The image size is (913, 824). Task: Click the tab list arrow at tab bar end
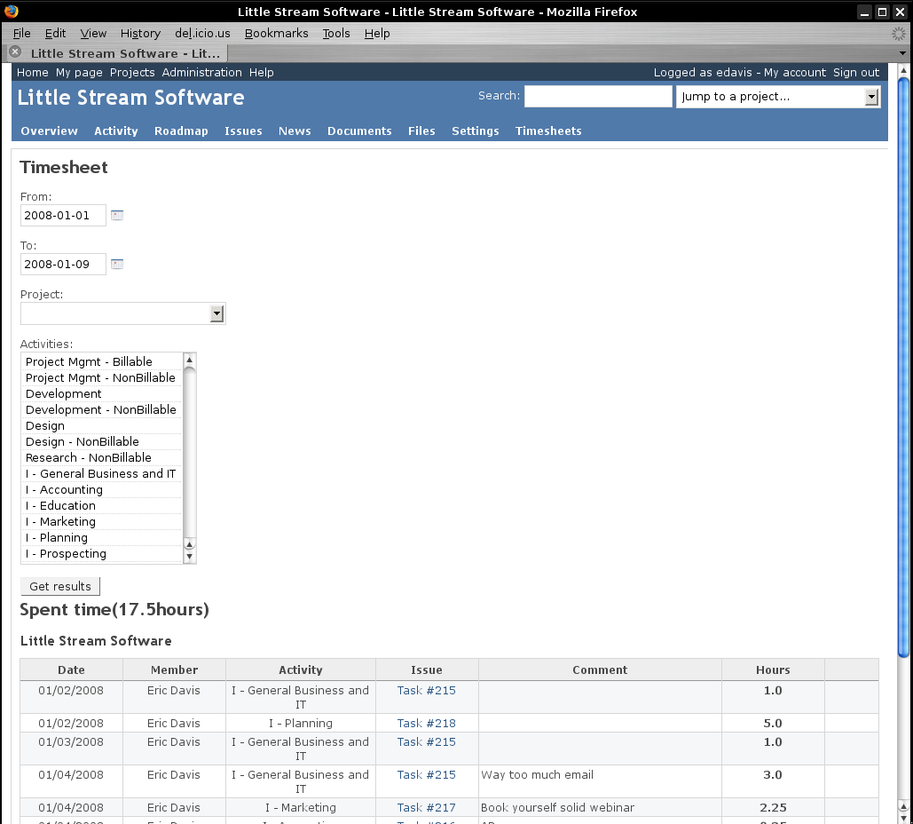tap(903, 53)
